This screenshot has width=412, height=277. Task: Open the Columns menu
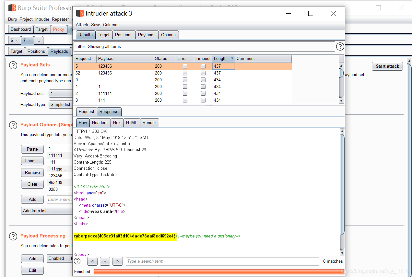coord(111,25)
